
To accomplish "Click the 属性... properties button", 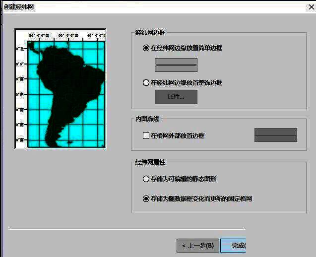I will 176,97.
